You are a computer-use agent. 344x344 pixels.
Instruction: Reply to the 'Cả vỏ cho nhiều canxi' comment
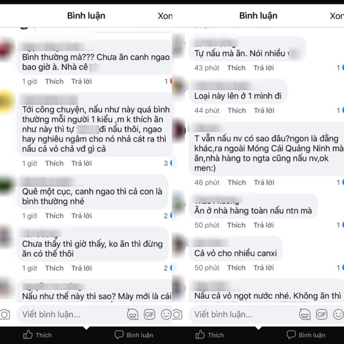coord(264,268)
